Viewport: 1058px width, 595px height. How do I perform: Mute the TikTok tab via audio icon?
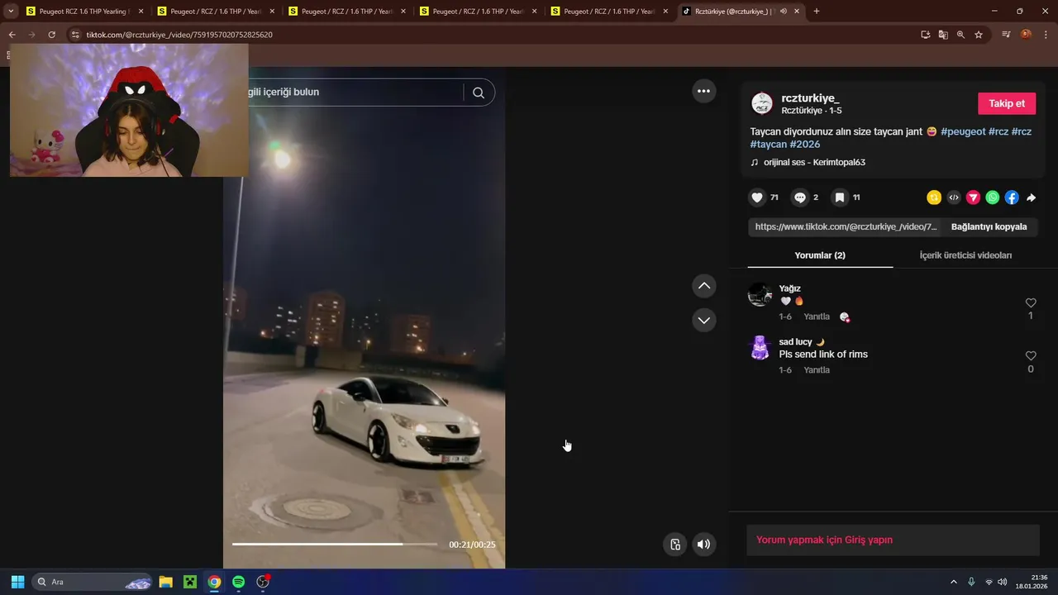(x=783, y=12)
